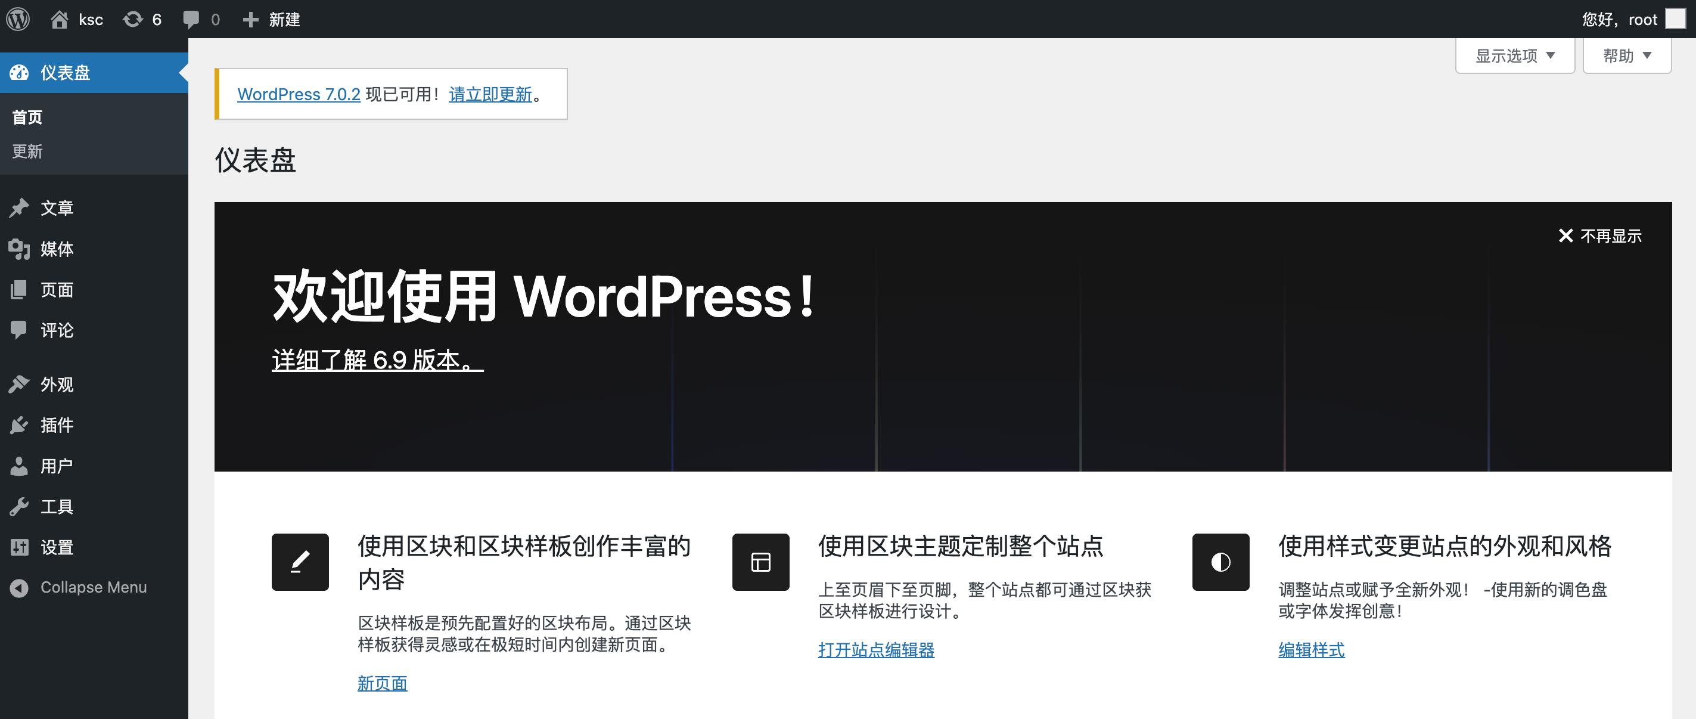Click the 文章 pushpin icon
1696x719 pixels.
(x=19, y=208)
